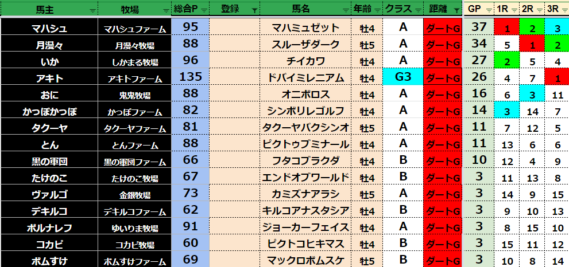Open the GP column sort filter

coord(488,10)
